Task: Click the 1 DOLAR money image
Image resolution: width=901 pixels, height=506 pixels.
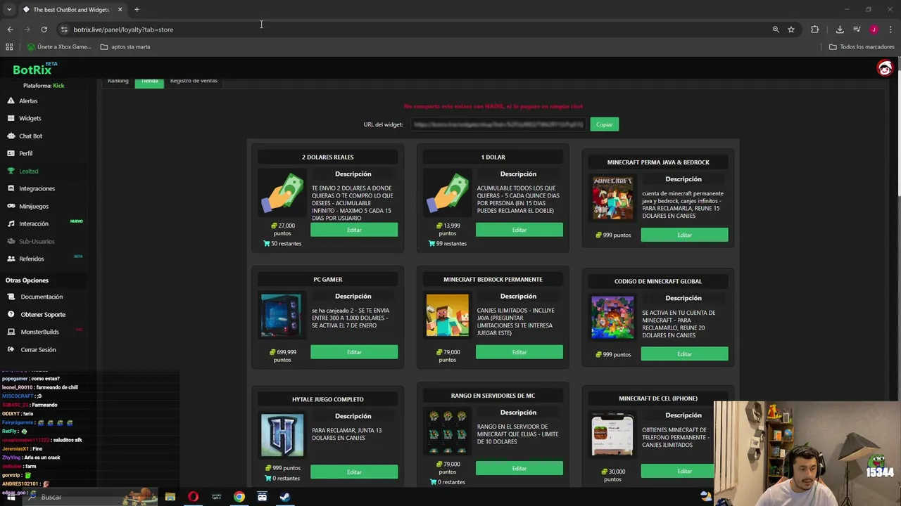Action: [448, 193]
